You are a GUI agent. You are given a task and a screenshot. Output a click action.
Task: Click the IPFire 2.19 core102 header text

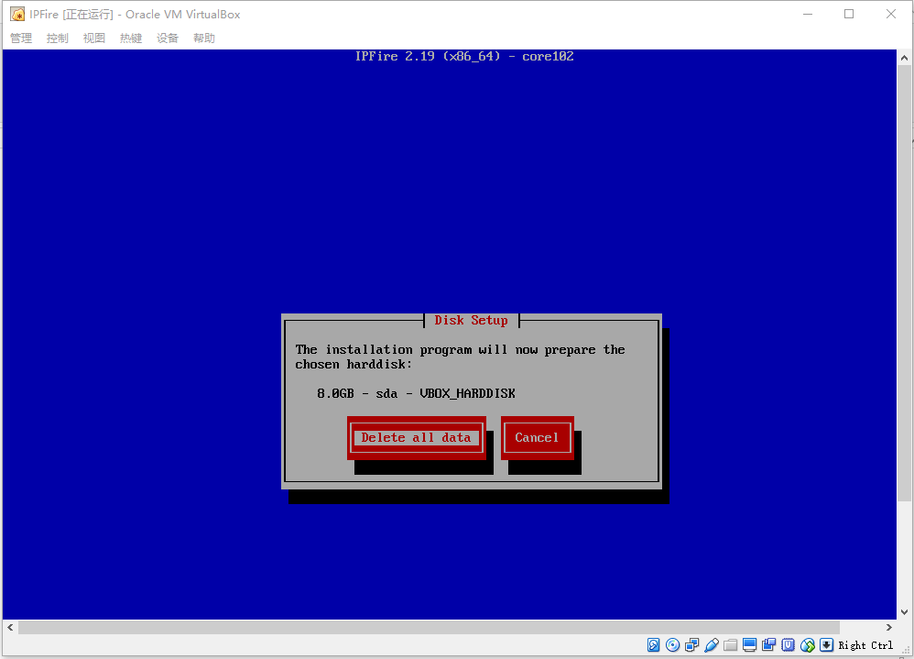(464, 57)
